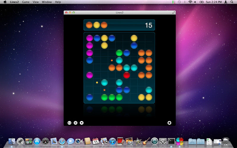Launch App Store from the Dock
The height and width of the screenshot is (148, 237).
point(37,141)
